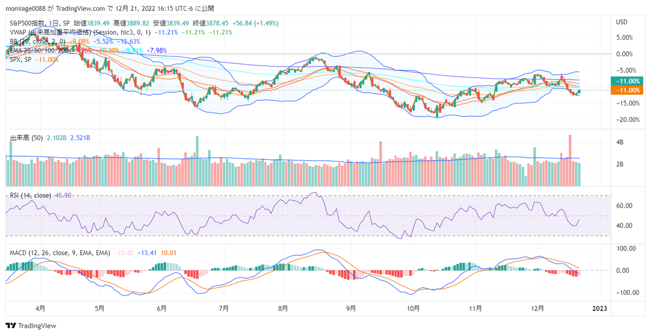Click the '6月' time axis label
Image resolution: width=651 pixels, height=335 pixels.
pos(162,308)
